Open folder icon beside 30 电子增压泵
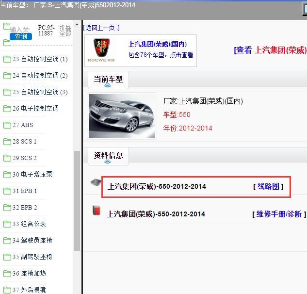 click(7, 174)
